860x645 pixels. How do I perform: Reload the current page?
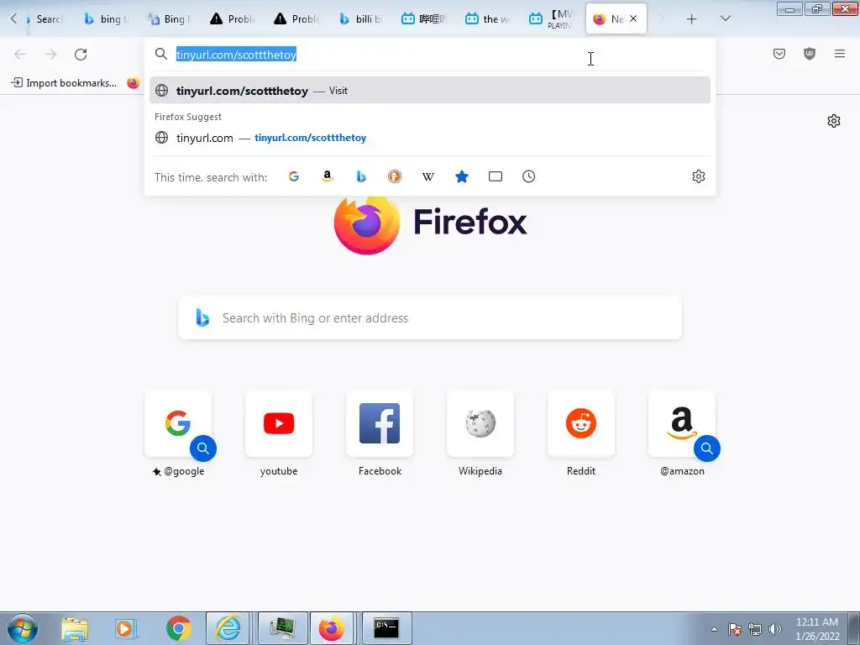pos(81,55)
